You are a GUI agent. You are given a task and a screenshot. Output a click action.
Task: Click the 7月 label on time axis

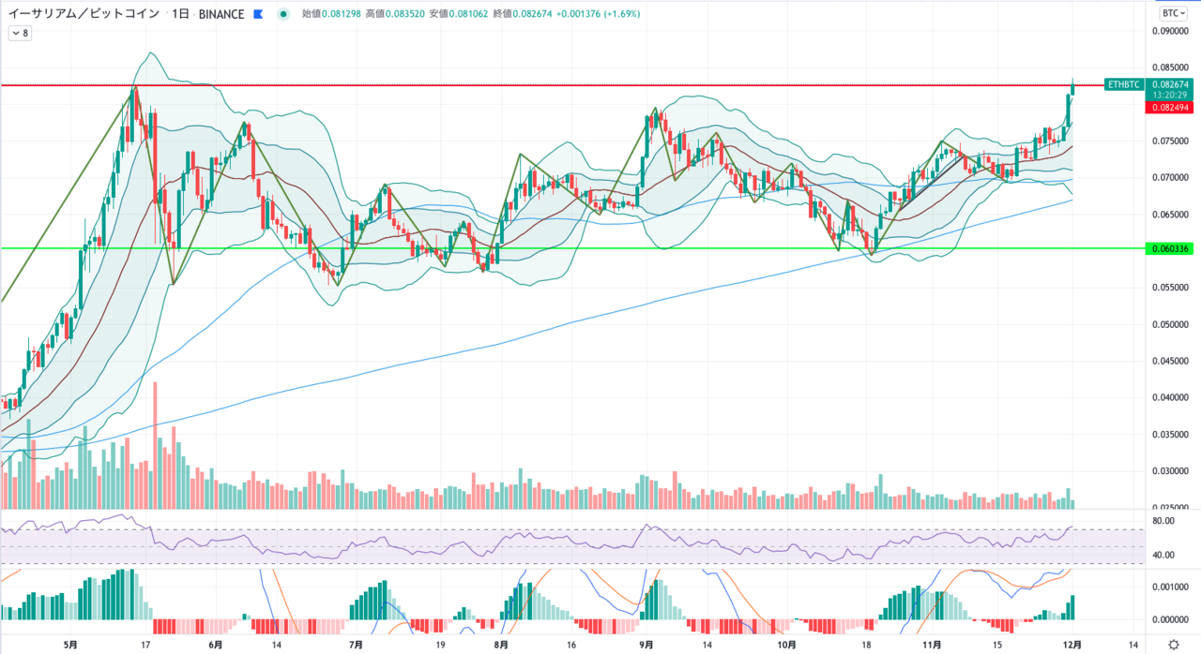coord(356,645)
